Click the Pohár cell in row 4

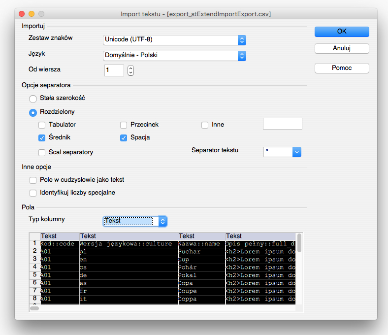[x=202, y=268]
